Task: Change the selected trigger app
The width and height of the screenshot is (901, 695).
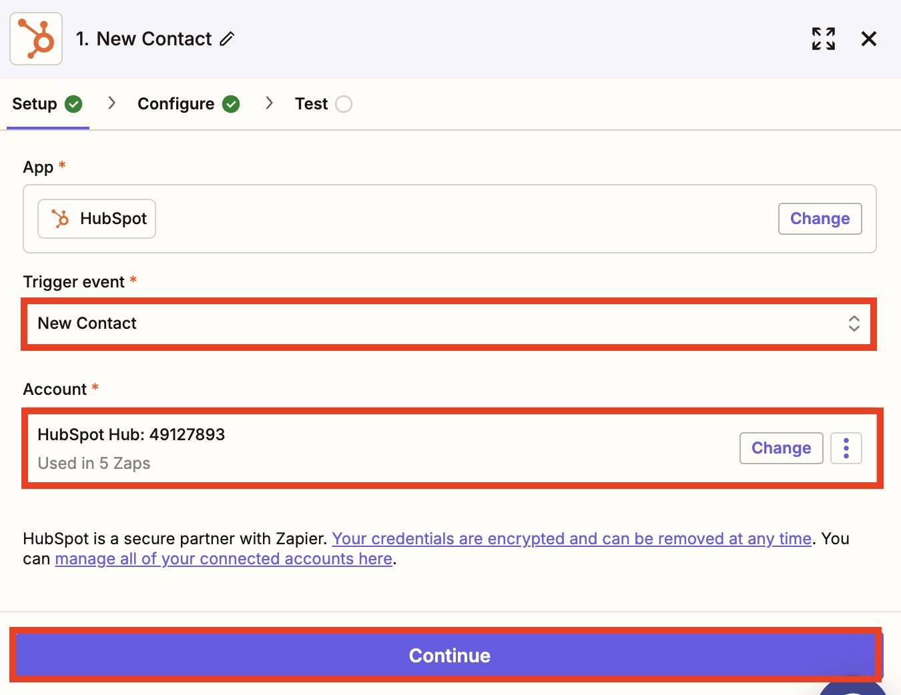Action: [820, 218]
